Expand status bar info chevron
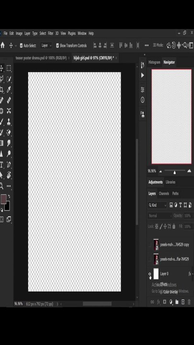Screen dimensions: 194x345 pyautogui.click(x=57, y=304)
